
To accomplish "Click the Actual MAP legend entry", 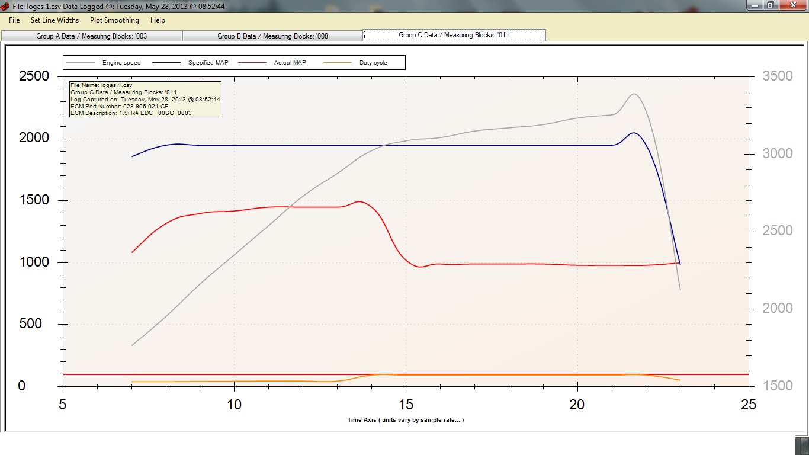I will click(x=290, y=63).
